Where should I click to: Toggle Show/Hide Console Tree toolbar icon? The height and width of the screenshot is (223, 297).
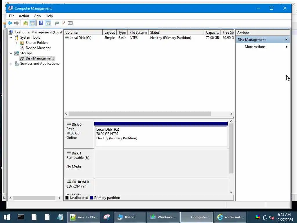coord(32,23)
